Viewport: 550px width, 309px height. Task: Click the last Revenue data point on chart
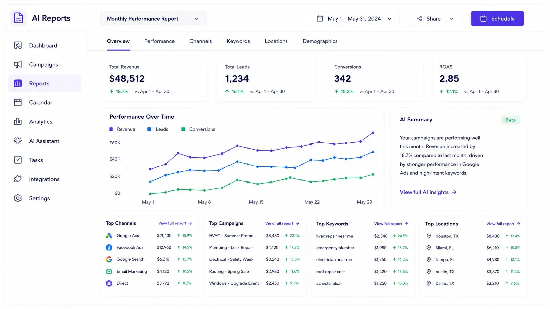click(373, 133)
